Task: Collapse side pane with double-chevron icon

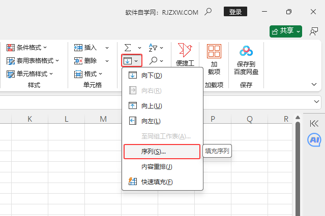Action: click(x=314, y=123)
